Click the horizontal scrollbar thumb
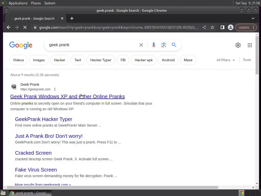Image resolution: width=261 pixels, height=196 pixels. [x=112, y=188]
